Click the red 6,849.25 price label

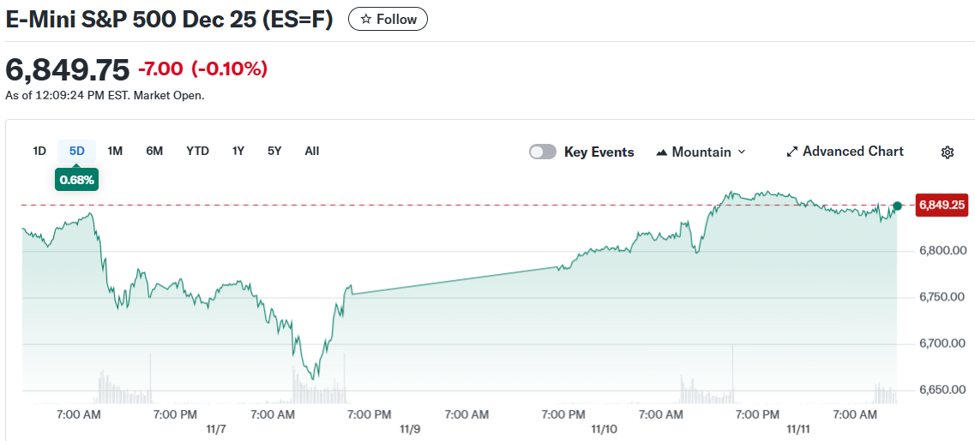(x=942, y=205)
